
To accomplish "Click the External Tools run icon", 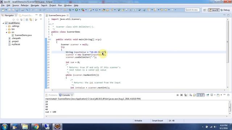I will pos(83,10).
